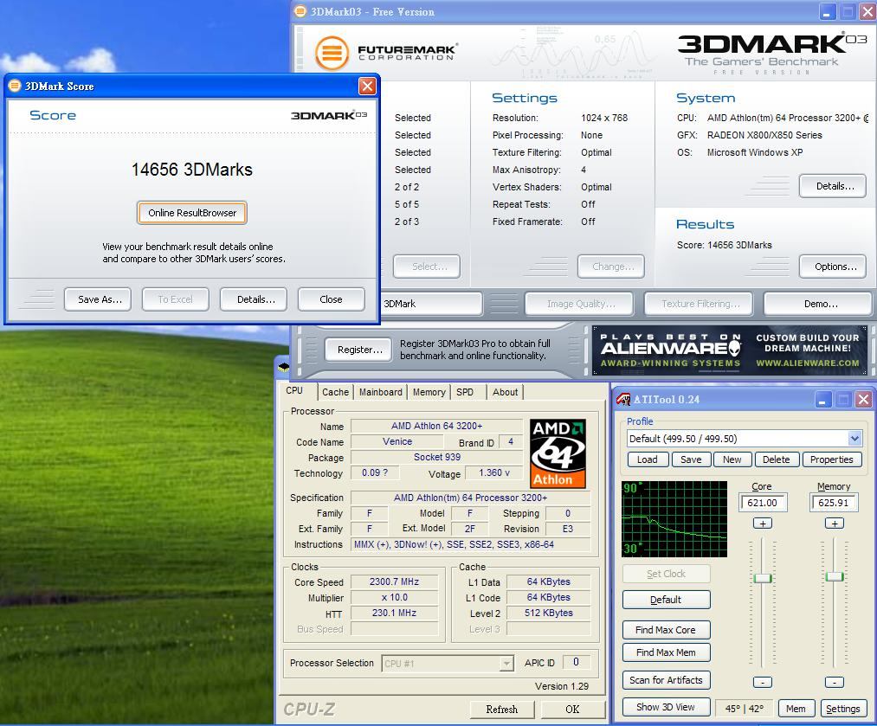Increase Core clock with plus button
Screen dimensions: 877x726
click(763, 524)
